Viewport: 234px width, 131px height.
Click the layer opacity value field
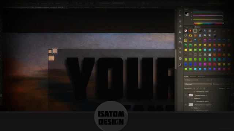[x=228, y=84]
